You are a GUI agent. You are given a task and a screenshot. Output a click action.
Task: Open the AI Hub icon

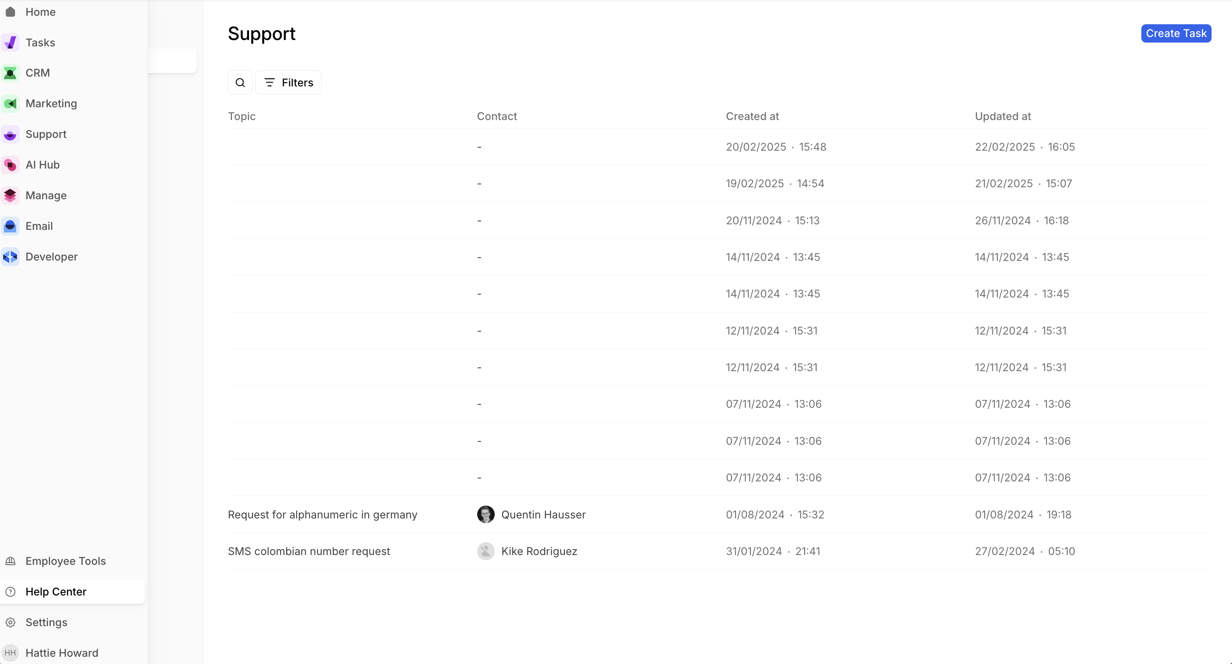coord(11,165)
